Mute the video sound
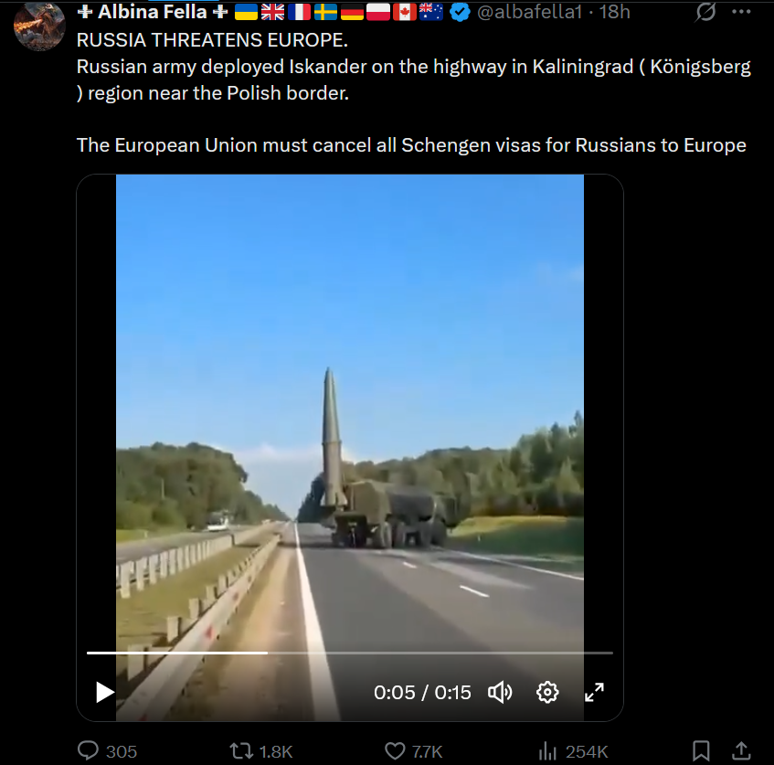 pos(500,693)
